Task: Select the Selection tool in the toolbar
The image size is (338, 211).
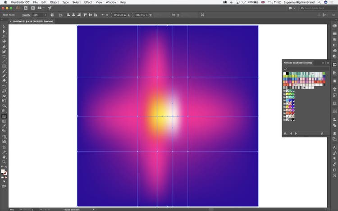Action: (4, 27)
